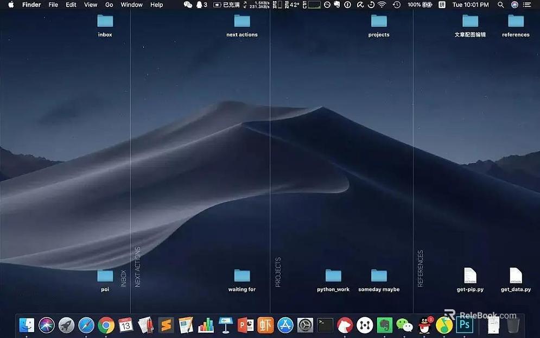
Task: Open the battery status menu showing 100%
Action: 421,5
